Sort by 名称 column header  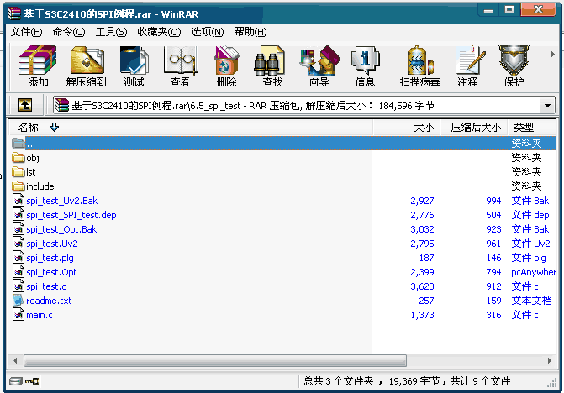191,127
